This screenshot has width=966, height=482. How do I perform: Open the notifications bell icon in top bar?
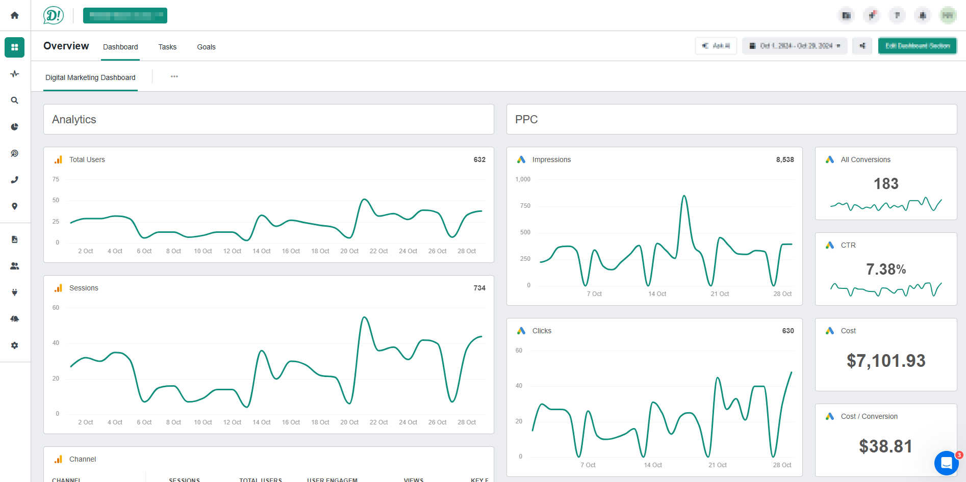(923, 15)
